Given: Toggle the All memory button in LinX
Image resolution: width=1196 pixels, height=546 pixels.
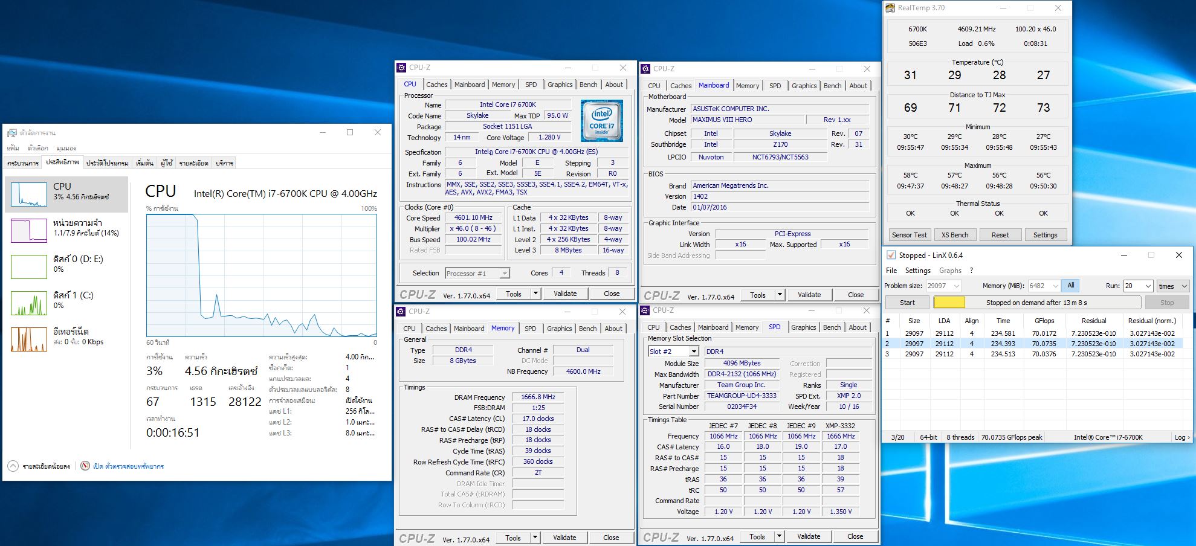Looking at the screenshot, I should [x=1070, y=286].
